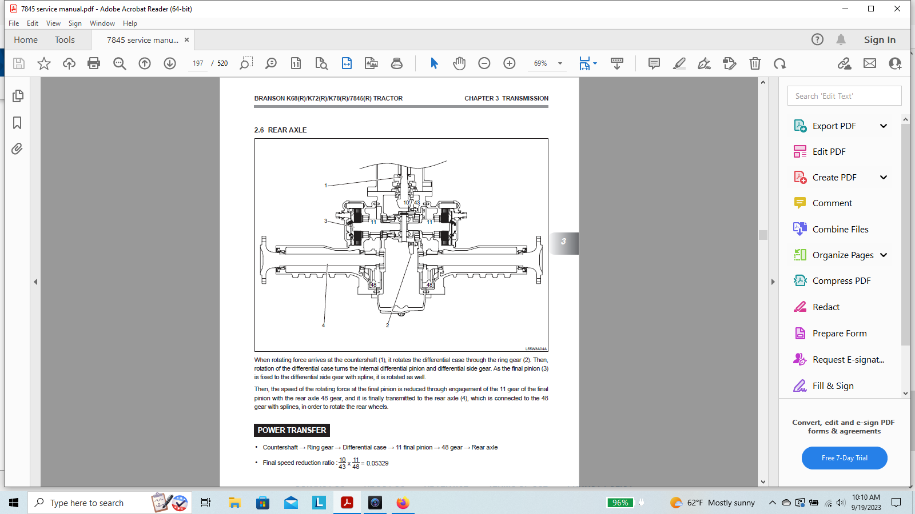Open the Edit menu

point(33,23)
